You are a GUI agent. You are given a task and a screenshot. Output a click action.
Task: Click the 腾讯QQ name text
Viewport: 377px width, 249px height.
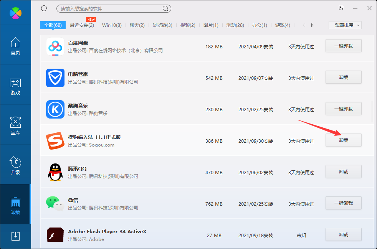pos(77,169)
